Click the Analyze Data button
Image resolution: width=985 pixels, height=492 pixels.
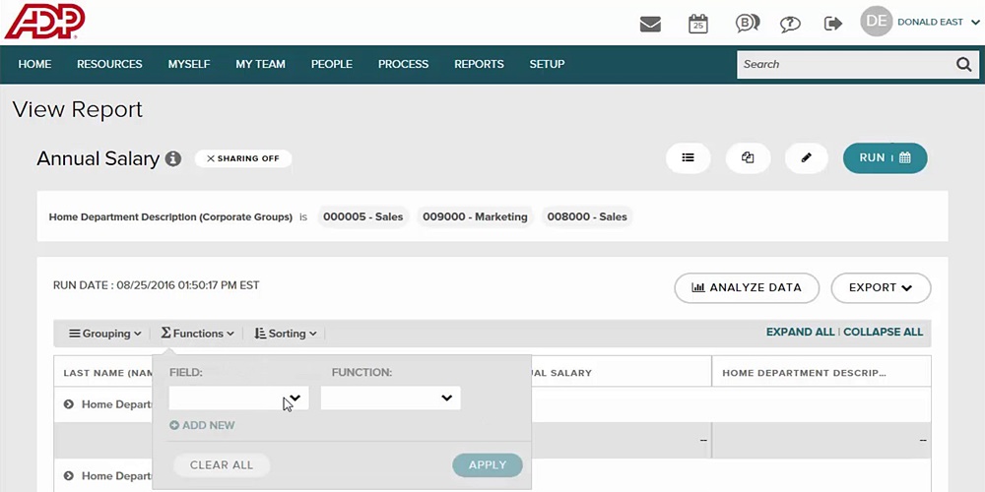747,287
